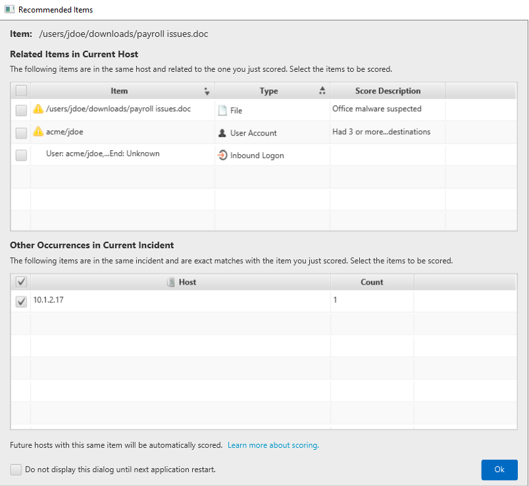This screenshot has height=486, width=529.
Task: Check the payroll issues.doc row checkbox
Action: coord(21,110)
